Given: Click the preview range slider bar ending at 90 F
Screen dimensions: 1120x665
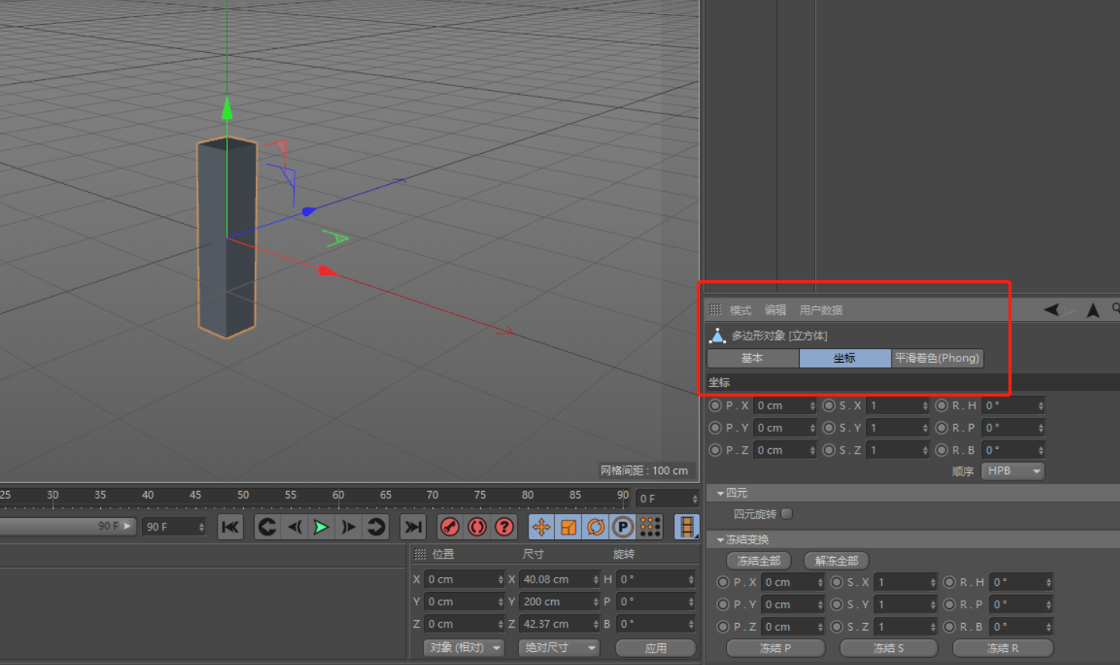Looking at the screenshot, I should tap(68, 526).
